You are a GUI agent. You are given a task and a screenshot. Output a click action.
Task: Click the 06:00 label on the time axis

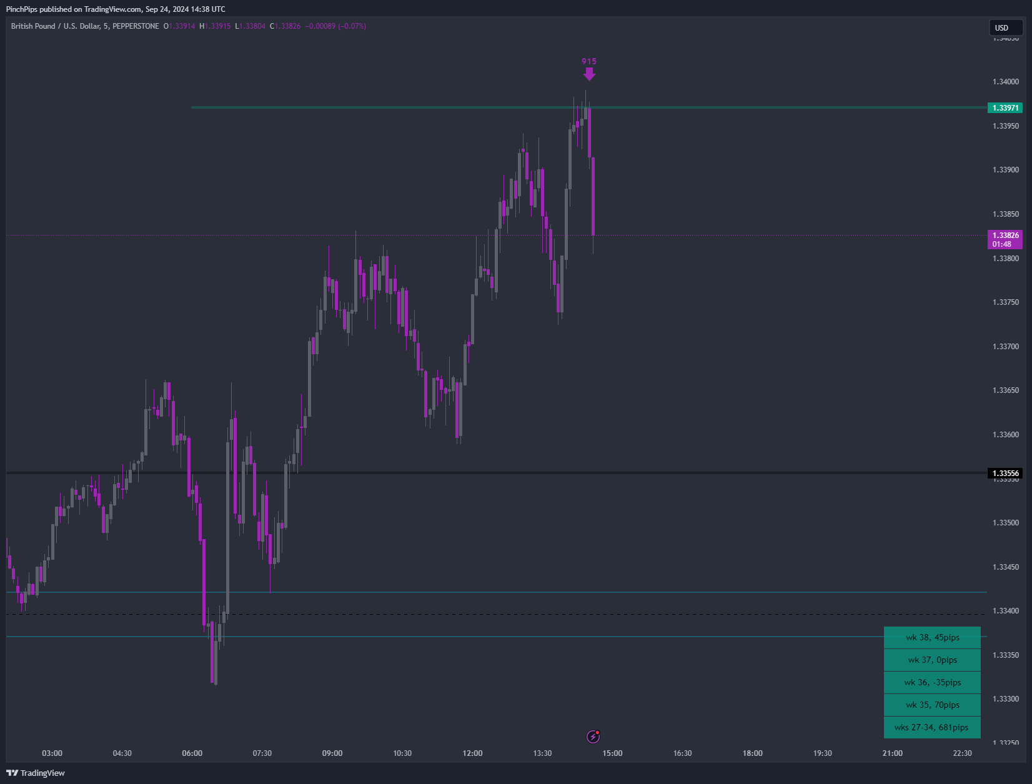pos(192,753)
